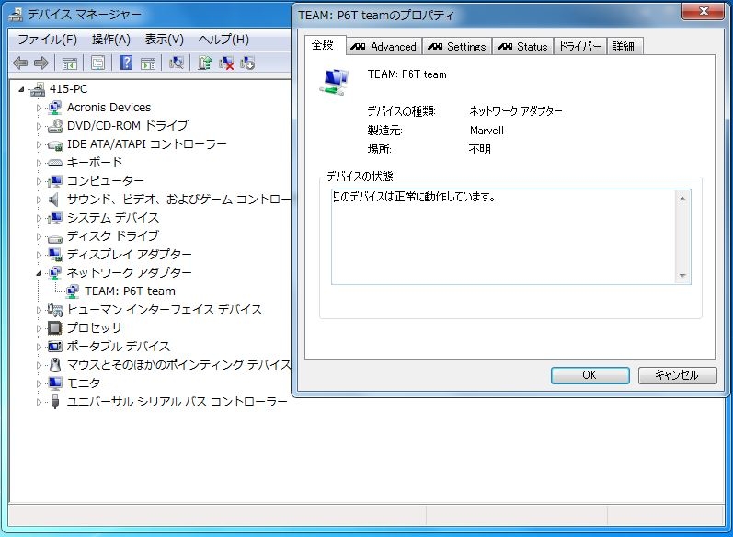Expand the コンピューター node
The image size is (733, 537).
[39, 181]
